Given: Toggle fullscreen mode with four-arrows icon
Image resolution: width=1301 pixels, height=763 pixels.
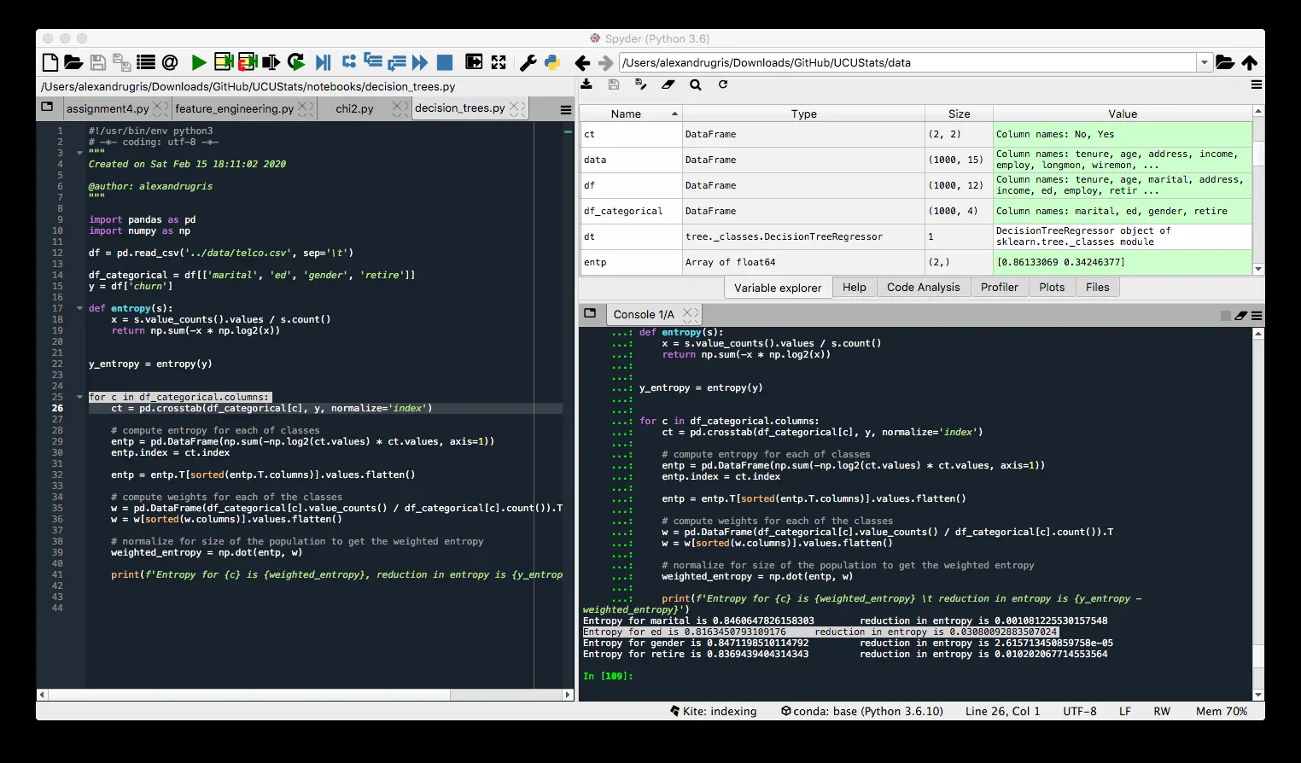Looking at the screenshot, I should pyautogui.click(x=499, y=61).
